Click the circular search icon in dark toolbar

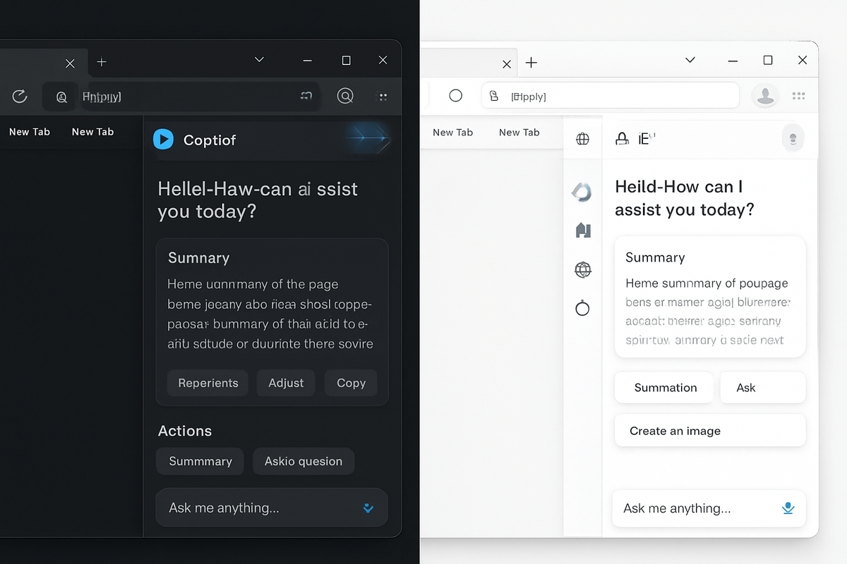point(345,96)
